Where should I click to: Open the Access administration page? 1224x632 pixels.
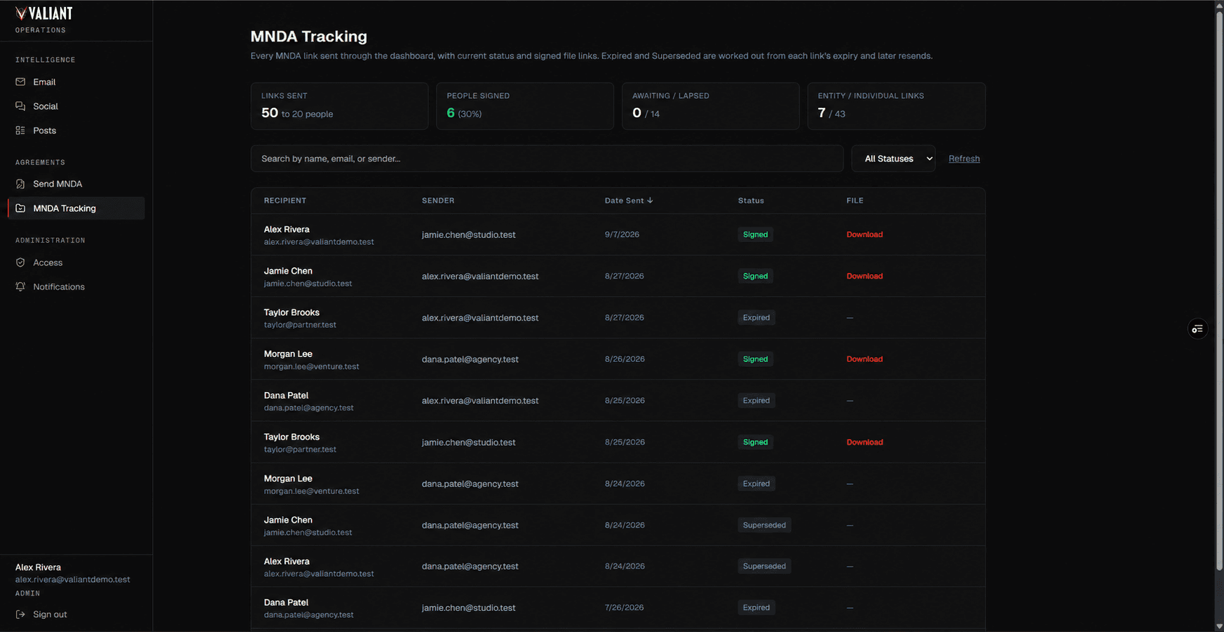click(x=76, y=262)
